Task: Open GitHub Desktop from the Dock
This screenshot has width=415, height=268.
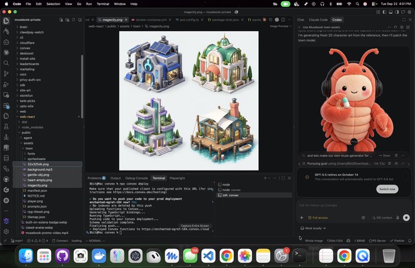Action: (x=62, y=256)
